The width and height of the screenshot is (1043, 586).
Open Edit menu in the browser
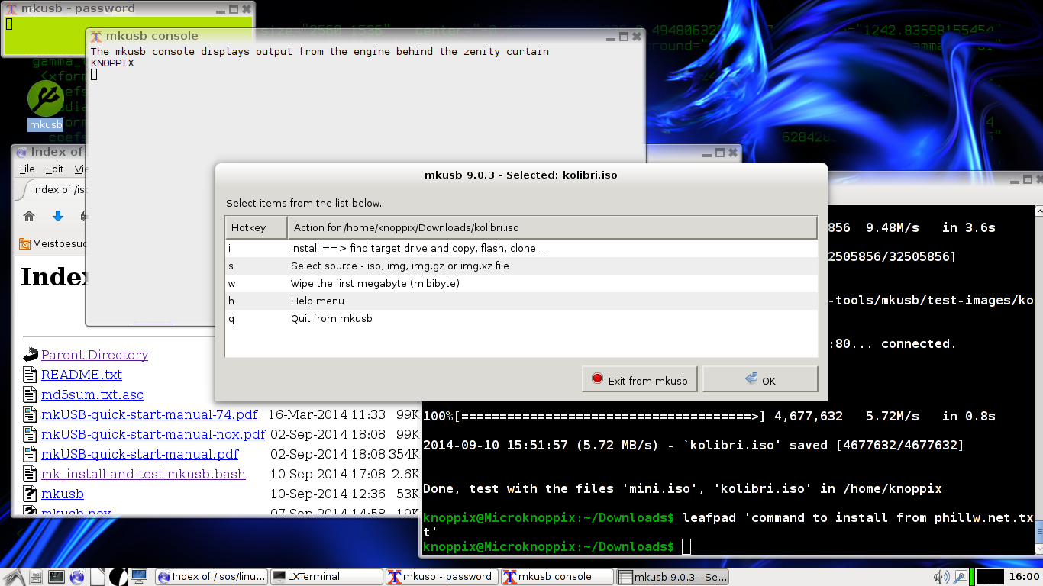tap(54, 169)
